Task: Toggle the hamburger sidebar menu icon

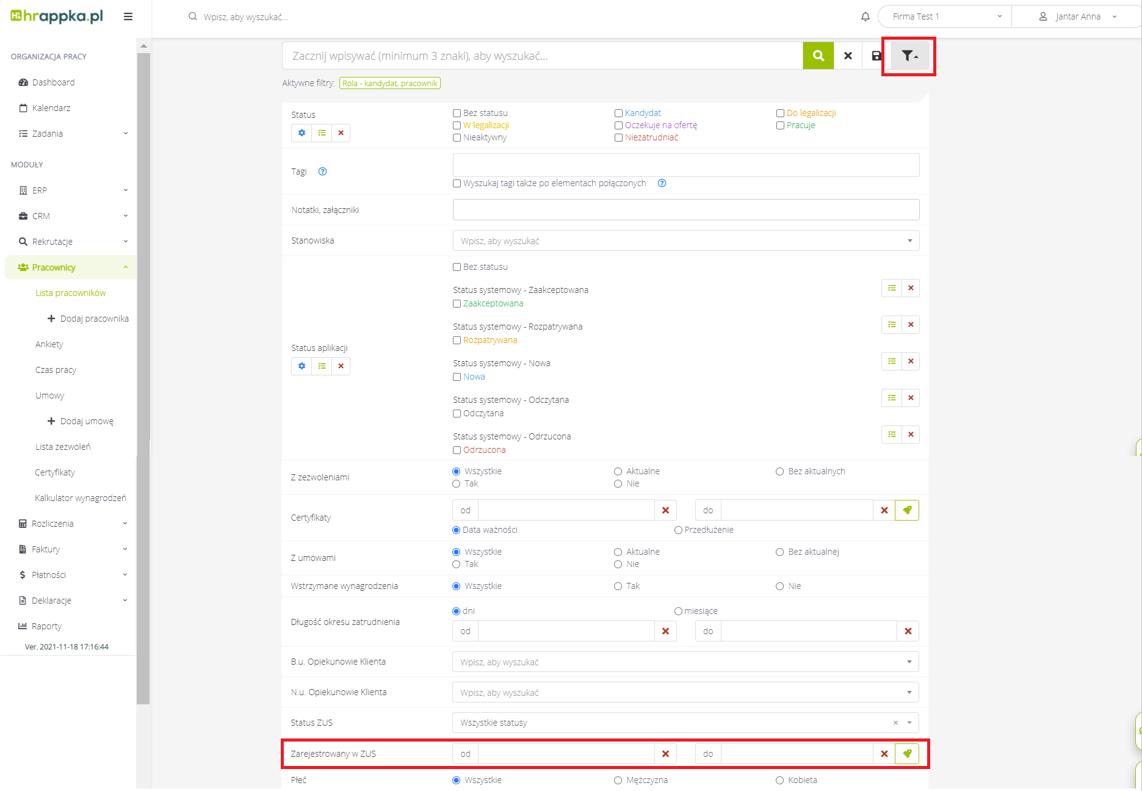Action: pos(128,17)
